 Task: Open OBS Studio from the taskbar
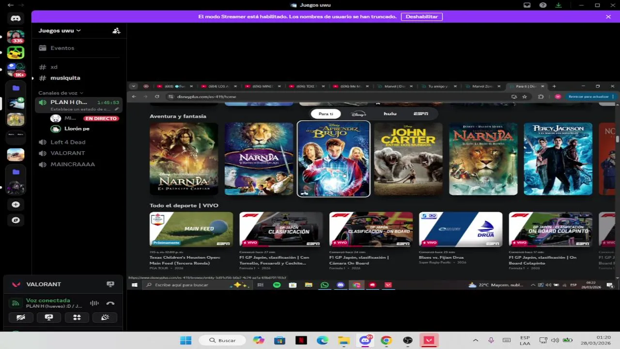[x=407, y=340]
